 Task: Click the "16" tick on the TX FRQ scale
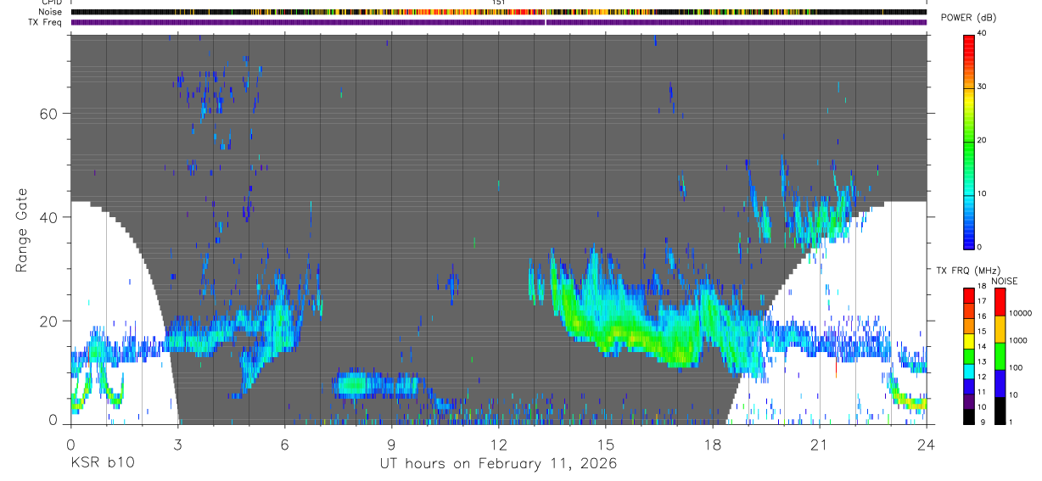(982, 316)
